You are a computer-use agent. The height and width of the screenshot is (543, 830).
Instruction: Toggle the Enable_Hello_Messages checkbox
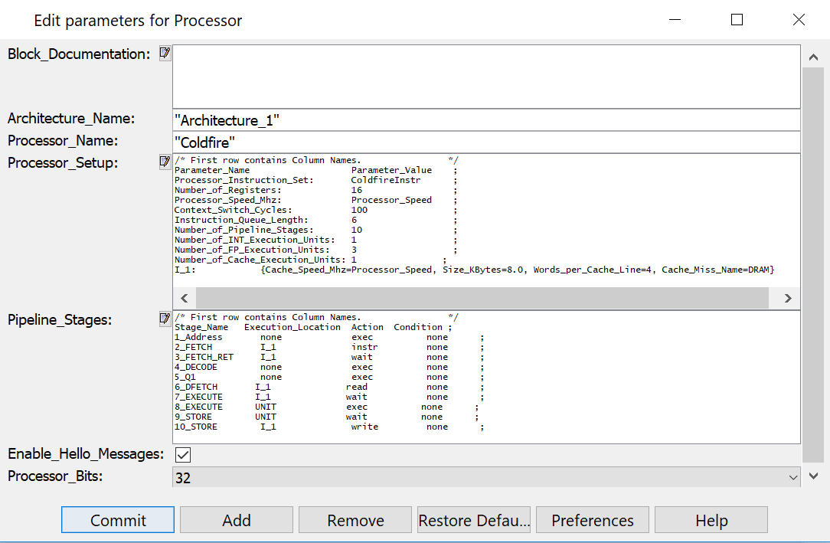[x=183, y=455]
